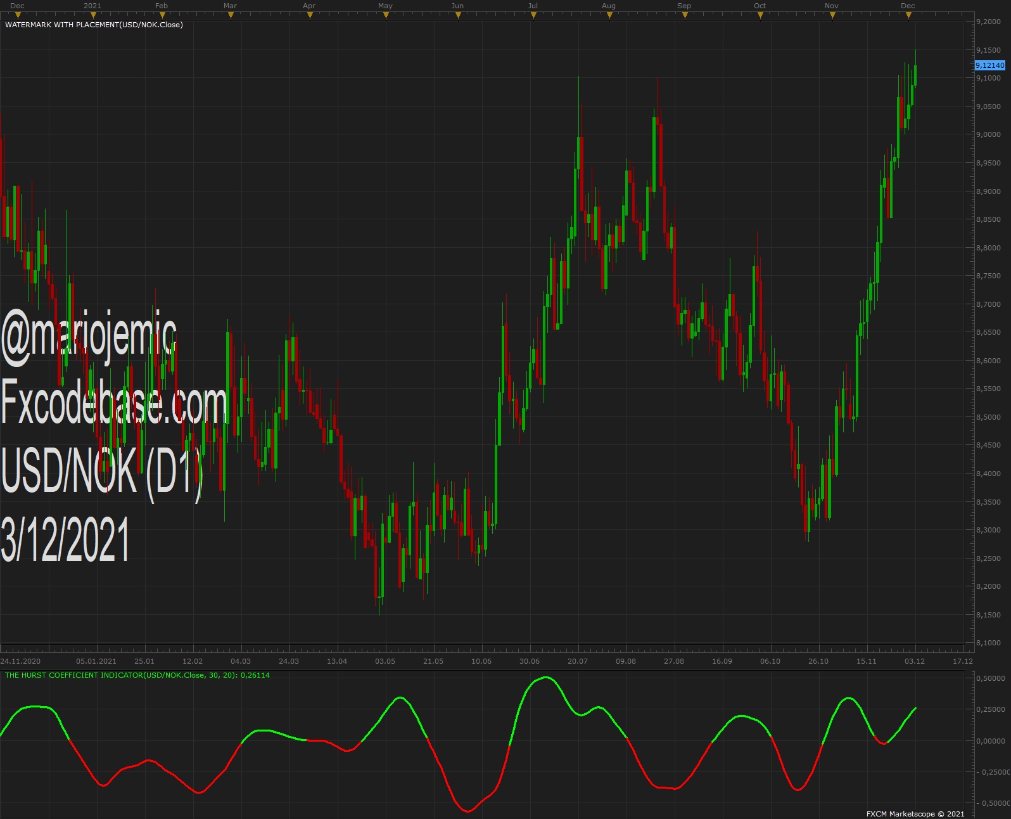Click the Apr month marker triangle
The height and width of the screenshot is (819, 1011).
pos(310,15)
